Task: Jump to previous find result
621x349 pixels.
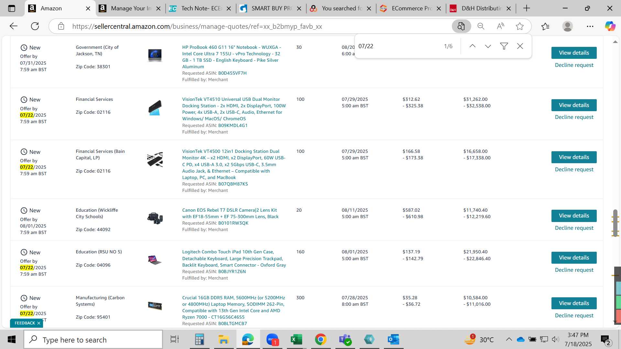Action: click(472, 46)
